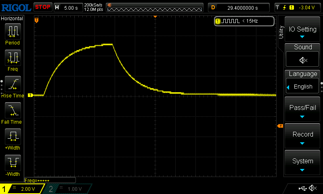This screenshot has width=323, height=194.
Task: Open the System menu
Action: click(302, 162)
